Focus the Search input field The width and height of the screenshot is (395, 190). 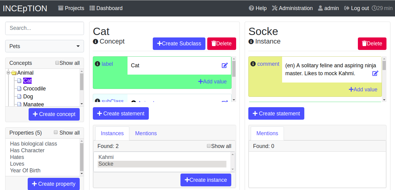tap(44, 28)
